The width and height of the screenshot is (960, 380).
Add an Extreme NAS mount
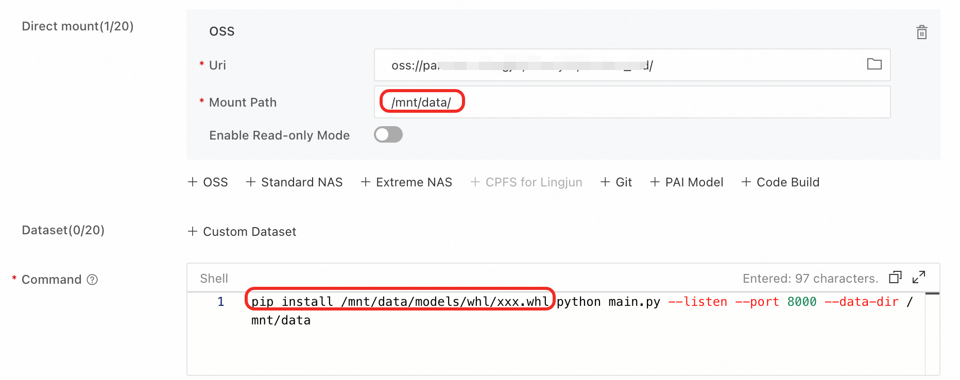pos(407,182)
